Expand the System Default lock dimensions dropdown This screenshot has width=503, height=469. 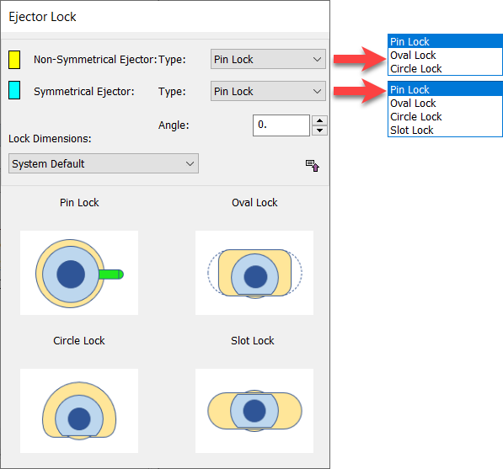click(104, 163)
